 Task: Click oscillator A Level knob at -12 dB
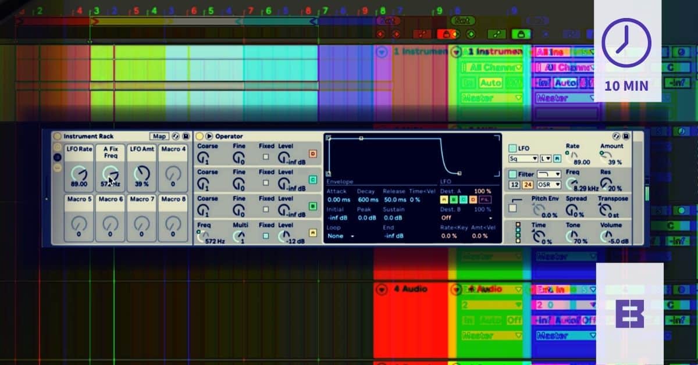pos(284,236)
